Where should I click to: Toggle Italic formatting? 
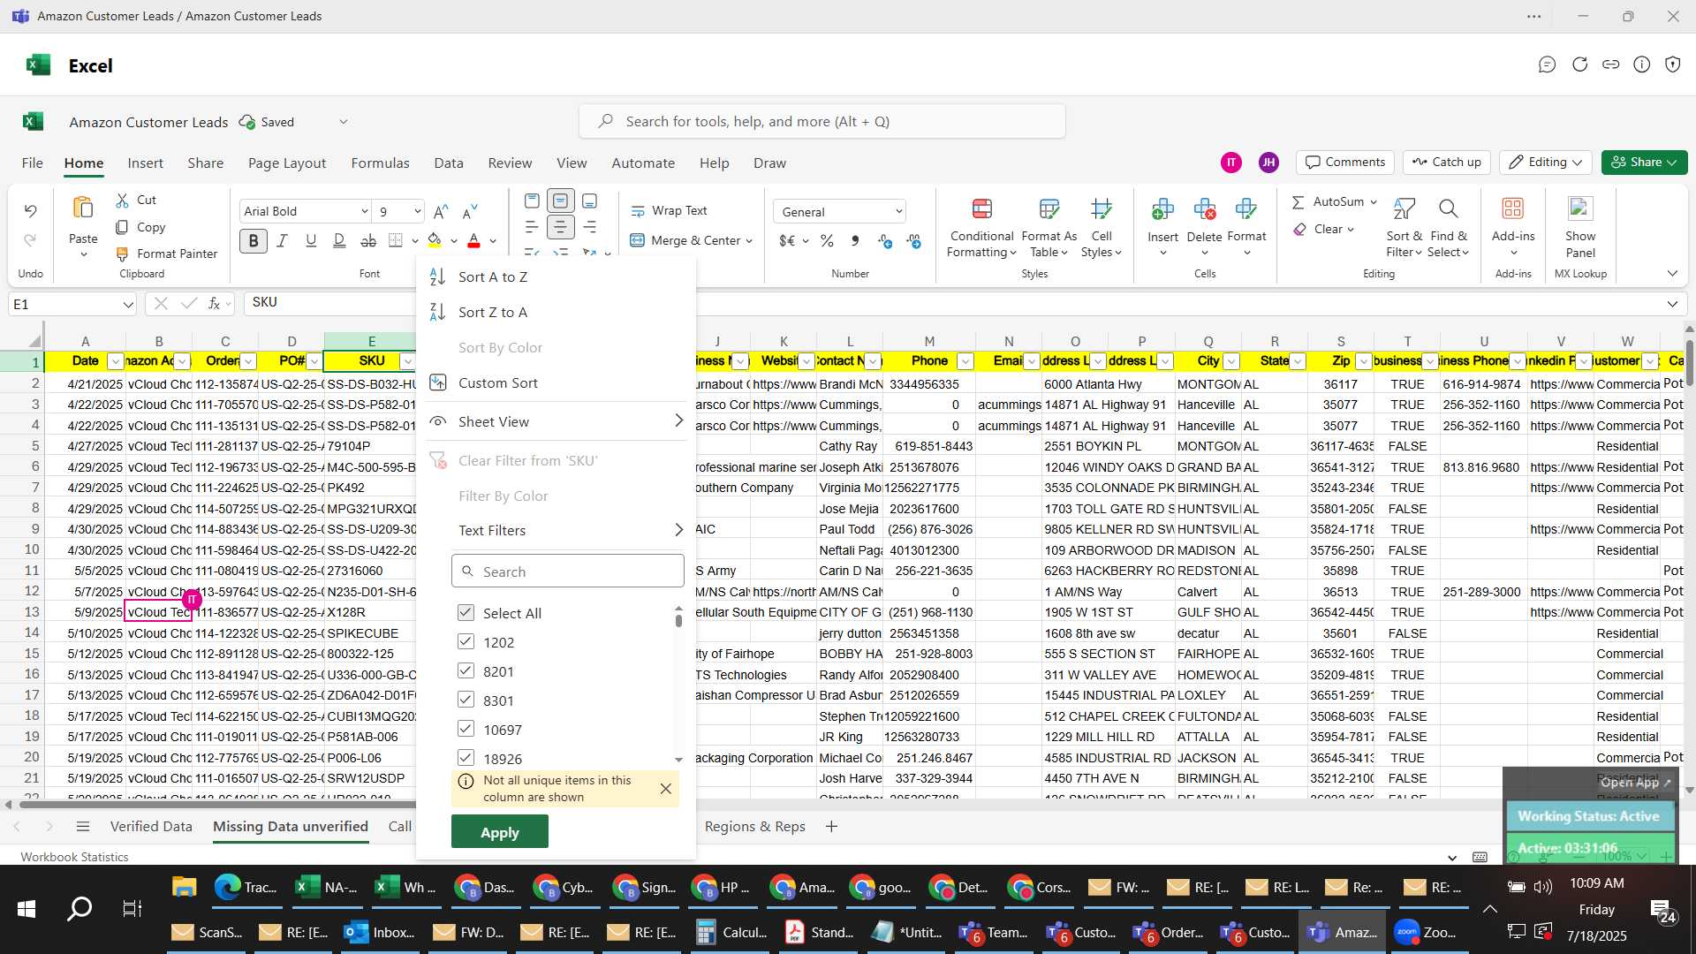click(283, 240)
